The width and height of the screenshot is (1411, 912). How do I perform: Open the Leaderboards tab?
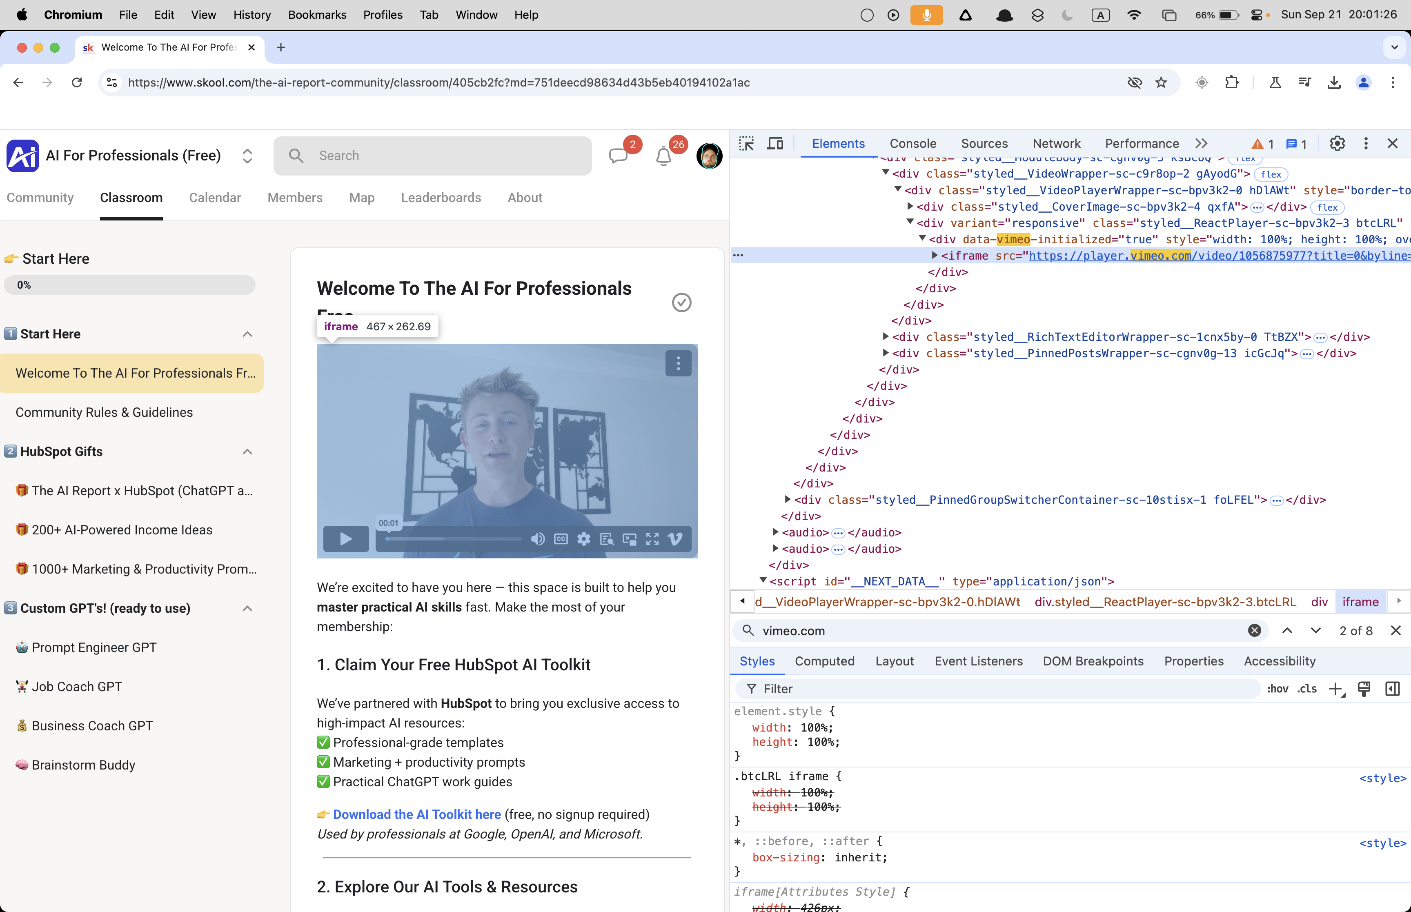441,198
